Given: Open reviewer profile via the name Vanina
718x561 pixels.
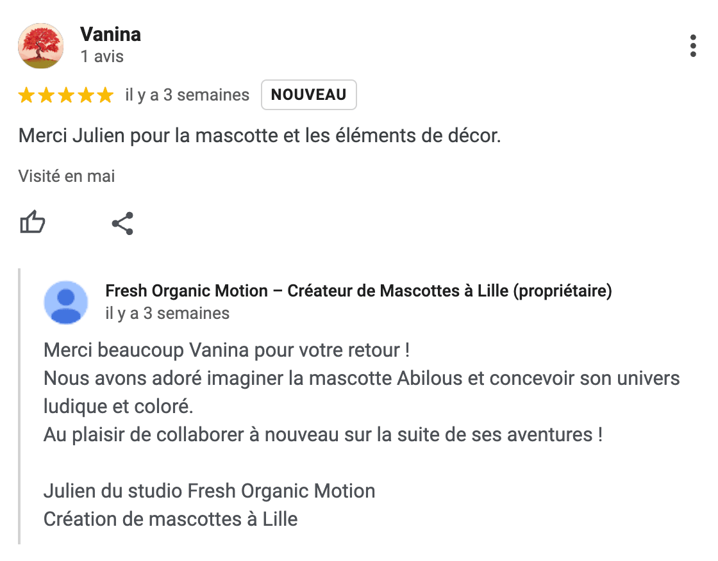Looking at the screenshot, I should point(110,34).
